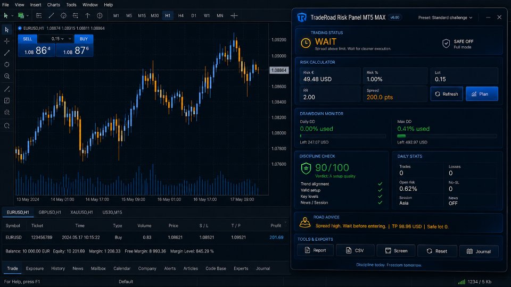The image size is (511, 287).
Task: Click the Reset button in Tools & Exports
Action: [x=437, y=251]
